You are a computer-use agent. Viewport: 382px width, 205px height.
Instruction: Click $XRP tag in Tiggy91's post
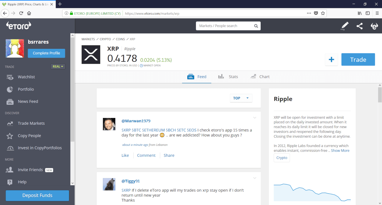[x=126, y=190]
